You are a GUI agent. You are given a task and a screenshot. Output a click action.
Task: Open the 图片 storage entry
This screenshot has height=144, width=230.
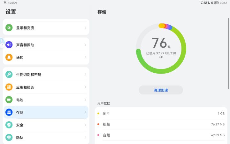[161, 114]
